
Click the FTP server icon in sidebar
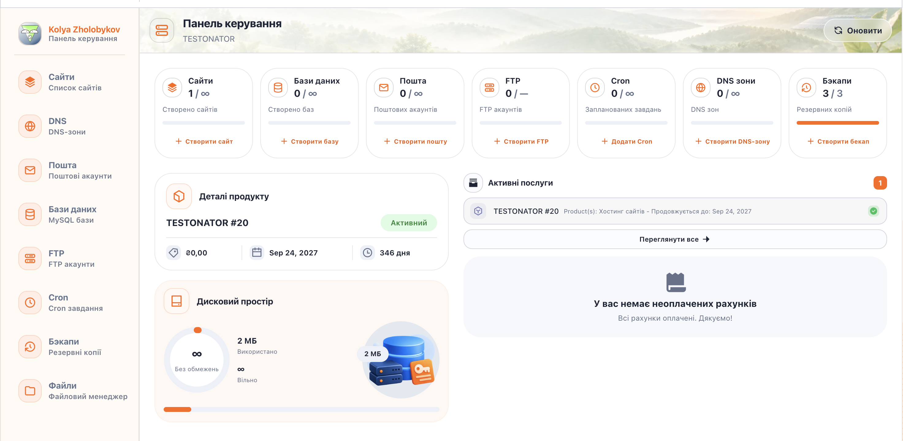pos(30,258)
